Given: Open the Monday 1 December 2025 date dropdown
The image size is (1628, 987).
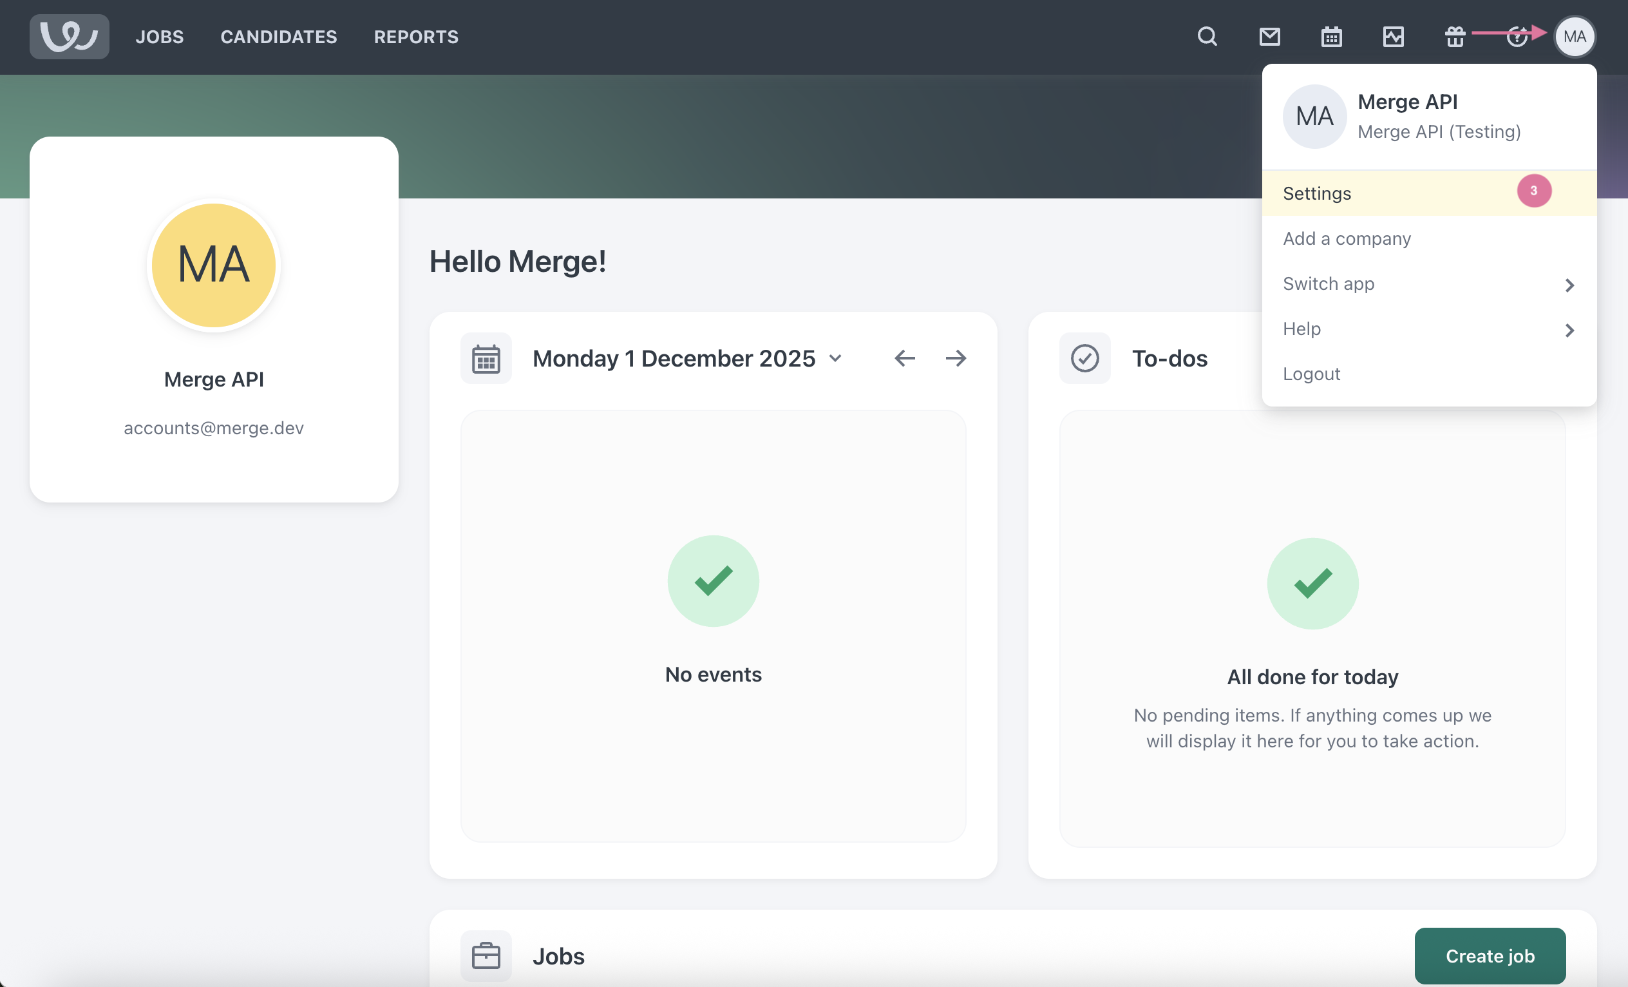Looking at the screenshot, I should 687,358.
